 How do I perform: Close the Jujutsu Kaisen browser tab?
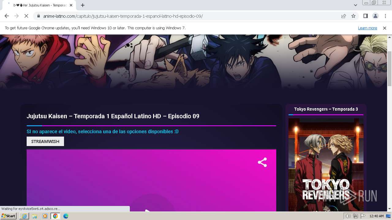pos(71,5)
